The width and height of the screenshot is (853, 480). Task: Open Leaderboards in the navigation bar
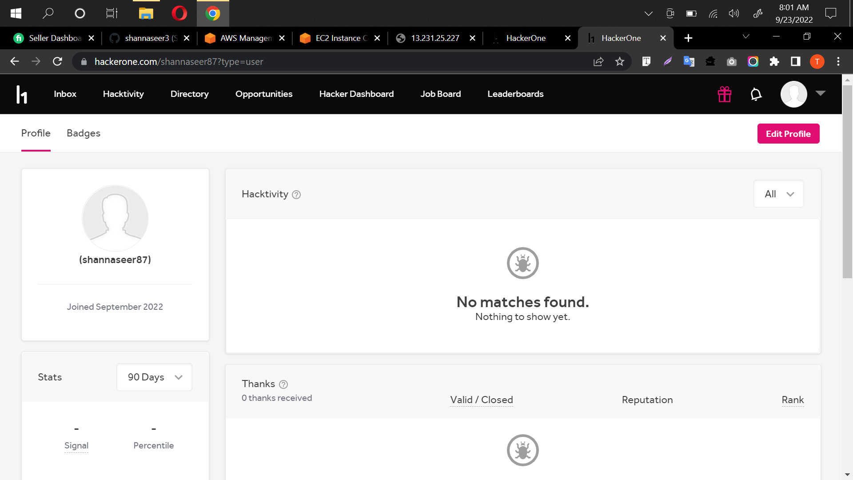515,94
